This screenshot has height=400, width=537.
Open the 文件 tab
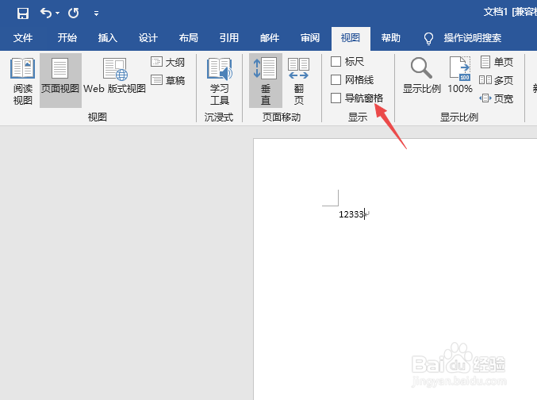pos(23,38)
